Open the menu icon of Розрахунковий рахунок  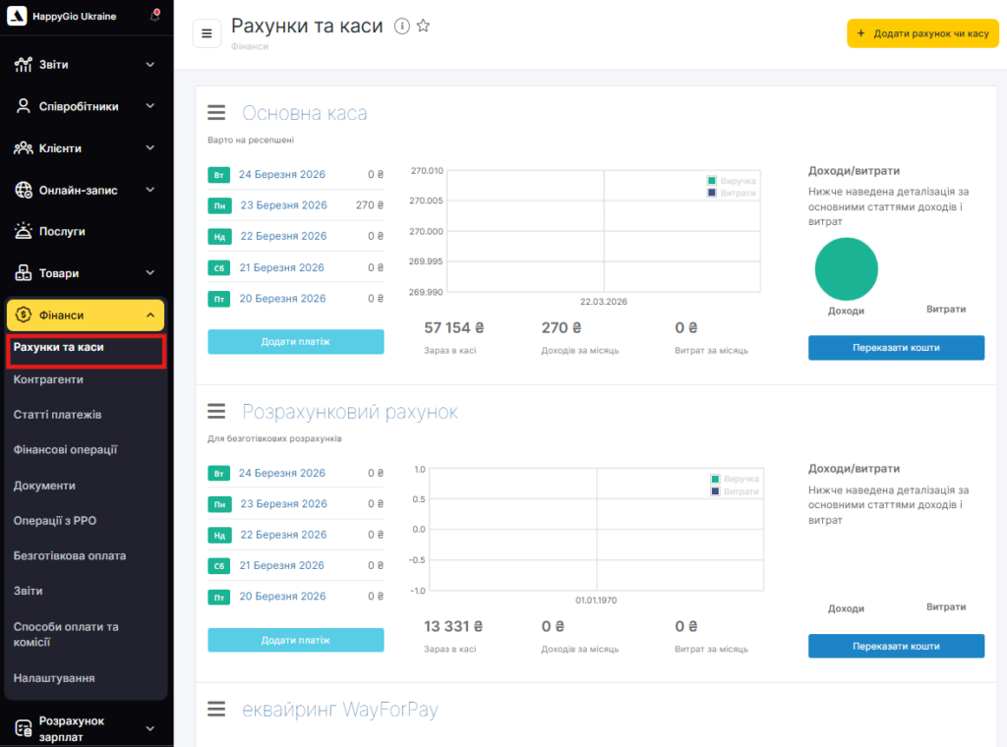click(x=217, y=412)
